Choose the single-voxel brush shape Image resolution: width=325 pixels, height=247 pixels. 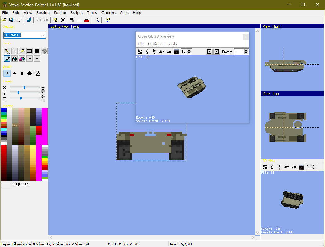7,73
